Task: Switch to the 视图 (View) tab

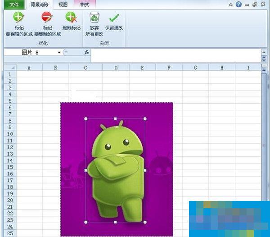Action: click(63, 5)
